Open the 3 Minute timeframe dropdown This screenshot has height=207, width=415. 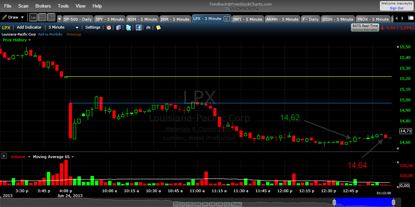pyautogui.click(x=64, y=27)
